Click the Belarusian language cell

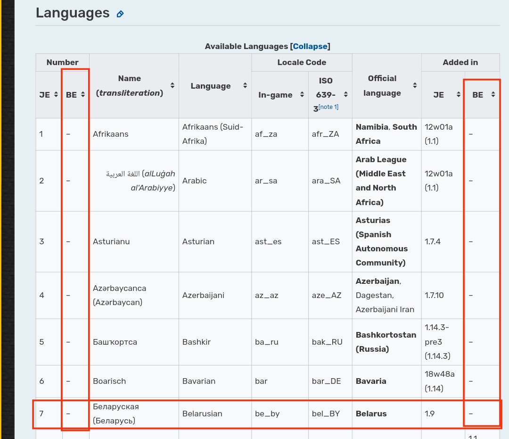[202, 414]
